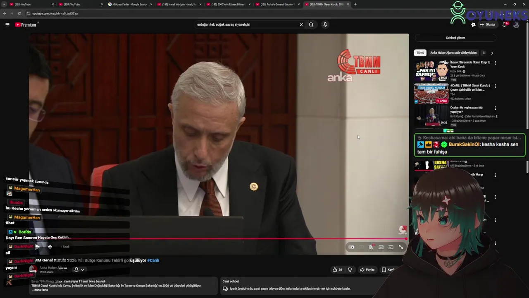Toggle the autoplay switch
The image size is (529, 298).
click(x=352, y=247)
